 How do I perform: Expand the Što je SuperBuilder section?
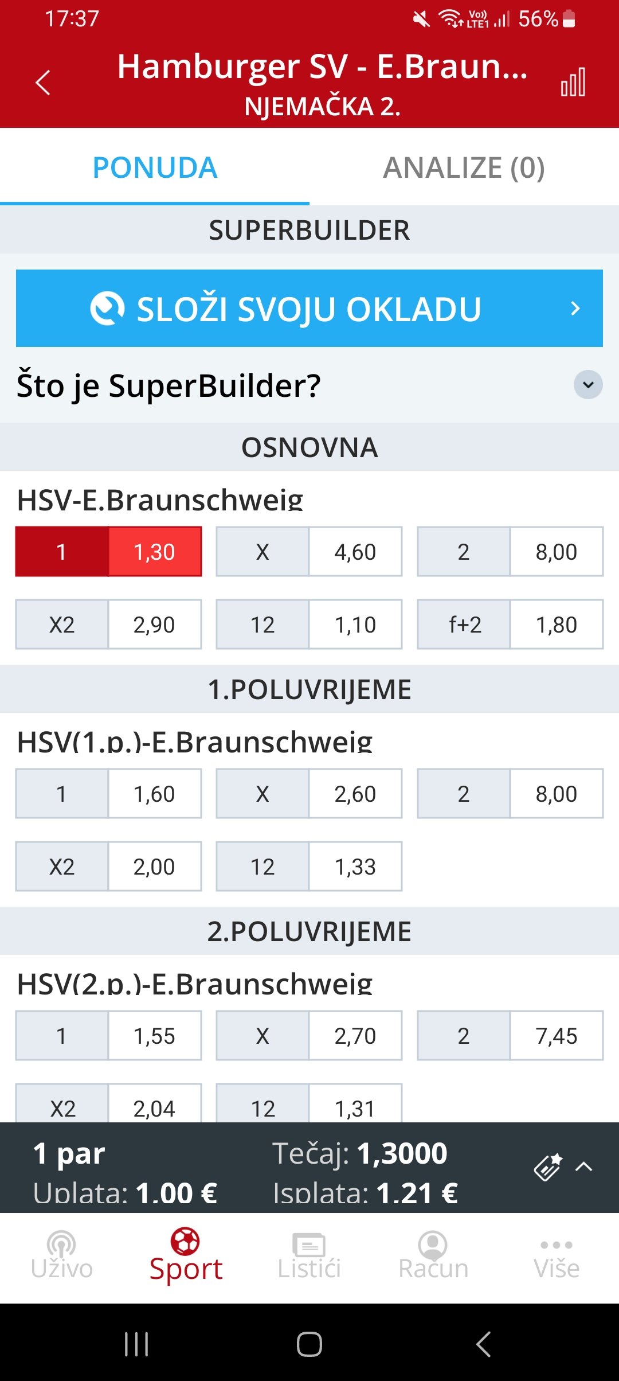(309, 385)
